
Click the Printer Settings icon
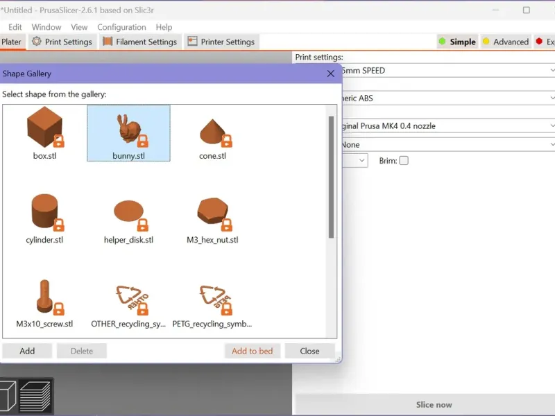pos(192,42)
